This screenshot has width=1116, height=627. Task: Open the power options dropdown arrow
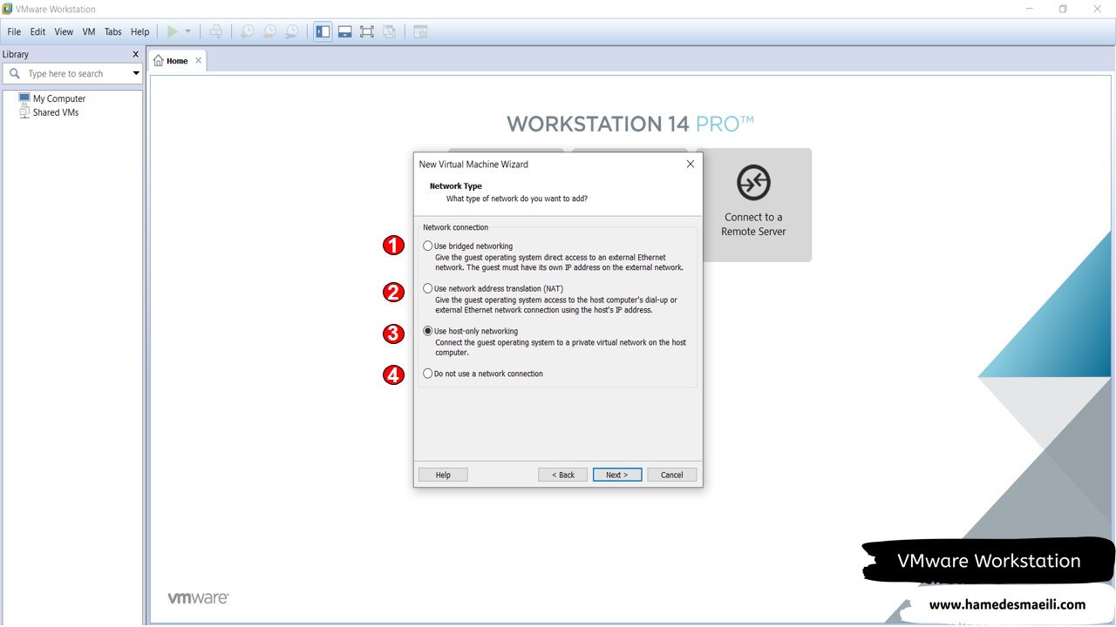[x=187, y=31]
